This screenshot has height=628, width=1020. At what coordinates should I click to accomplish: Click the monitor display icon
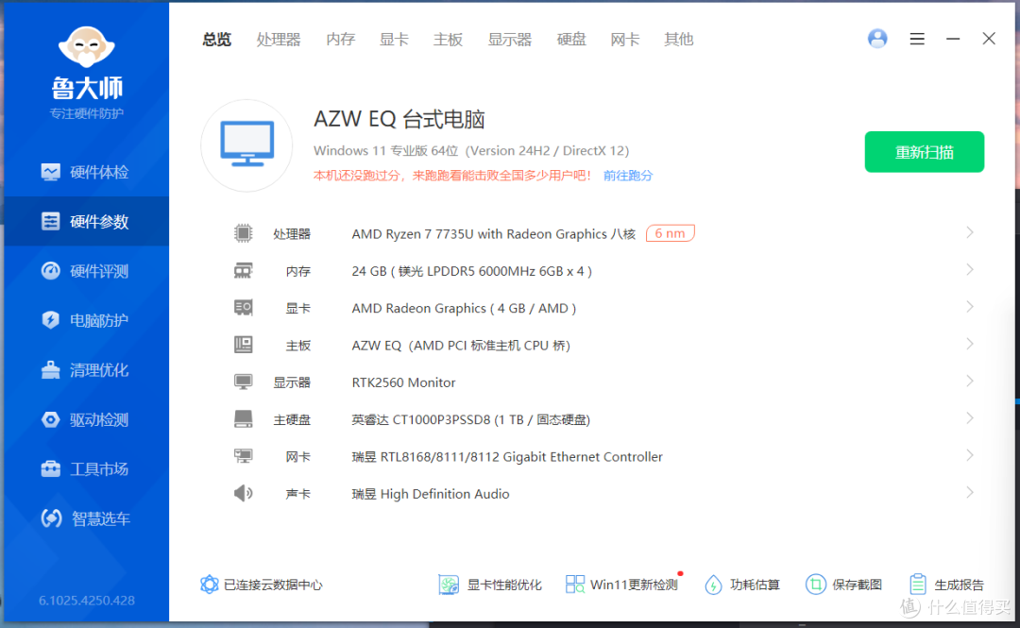tap(244, 382)
